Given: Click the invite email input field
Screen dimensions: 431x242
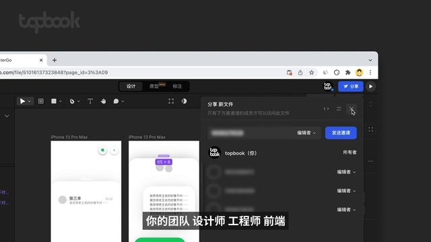Looking at the screenshot, I should 250,133.
